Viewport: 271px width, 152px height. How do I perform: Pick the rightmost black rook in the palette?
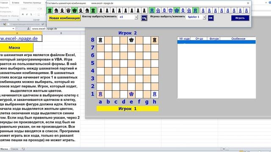pyautogui.click(x=93, y=11)
